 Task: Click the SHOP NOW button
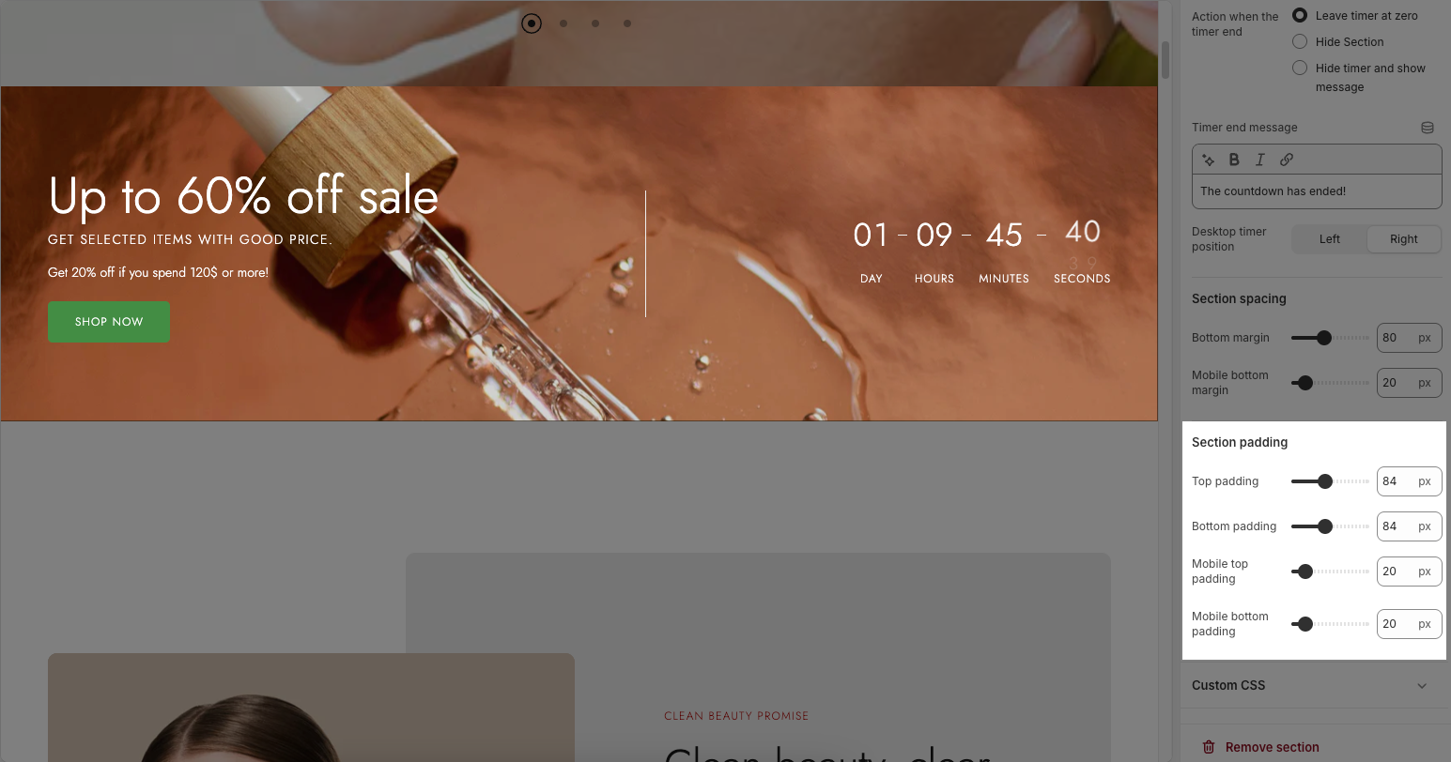(109, 322)
